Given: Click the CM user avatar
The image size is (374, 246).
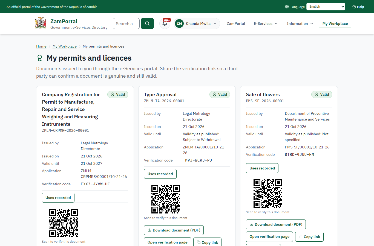Looking at the screenshot, I should (x=179, y=24).
